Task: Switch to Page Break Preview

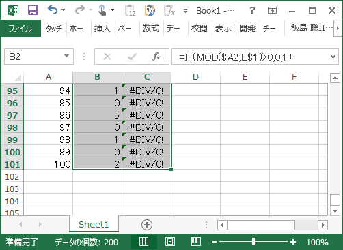Action: point(196,242)
